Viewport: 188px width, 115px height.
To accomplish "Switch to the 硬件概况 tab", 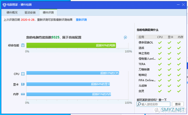I will point(12,13).
